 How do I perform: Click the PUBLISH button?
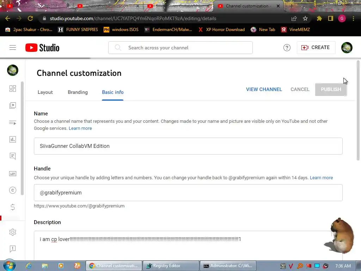click(x=331, y=89)
